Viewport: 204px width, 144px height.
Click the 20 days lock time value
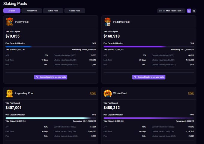pos(142,60)
